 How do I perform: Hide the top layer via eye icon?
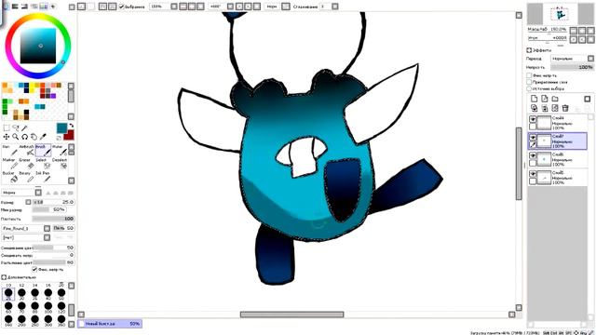[x=533, y=119]
